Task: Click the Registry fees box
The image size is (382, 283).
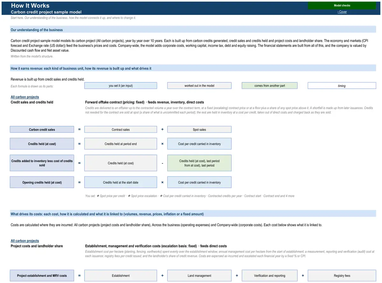Action: (x=342, y=275)
